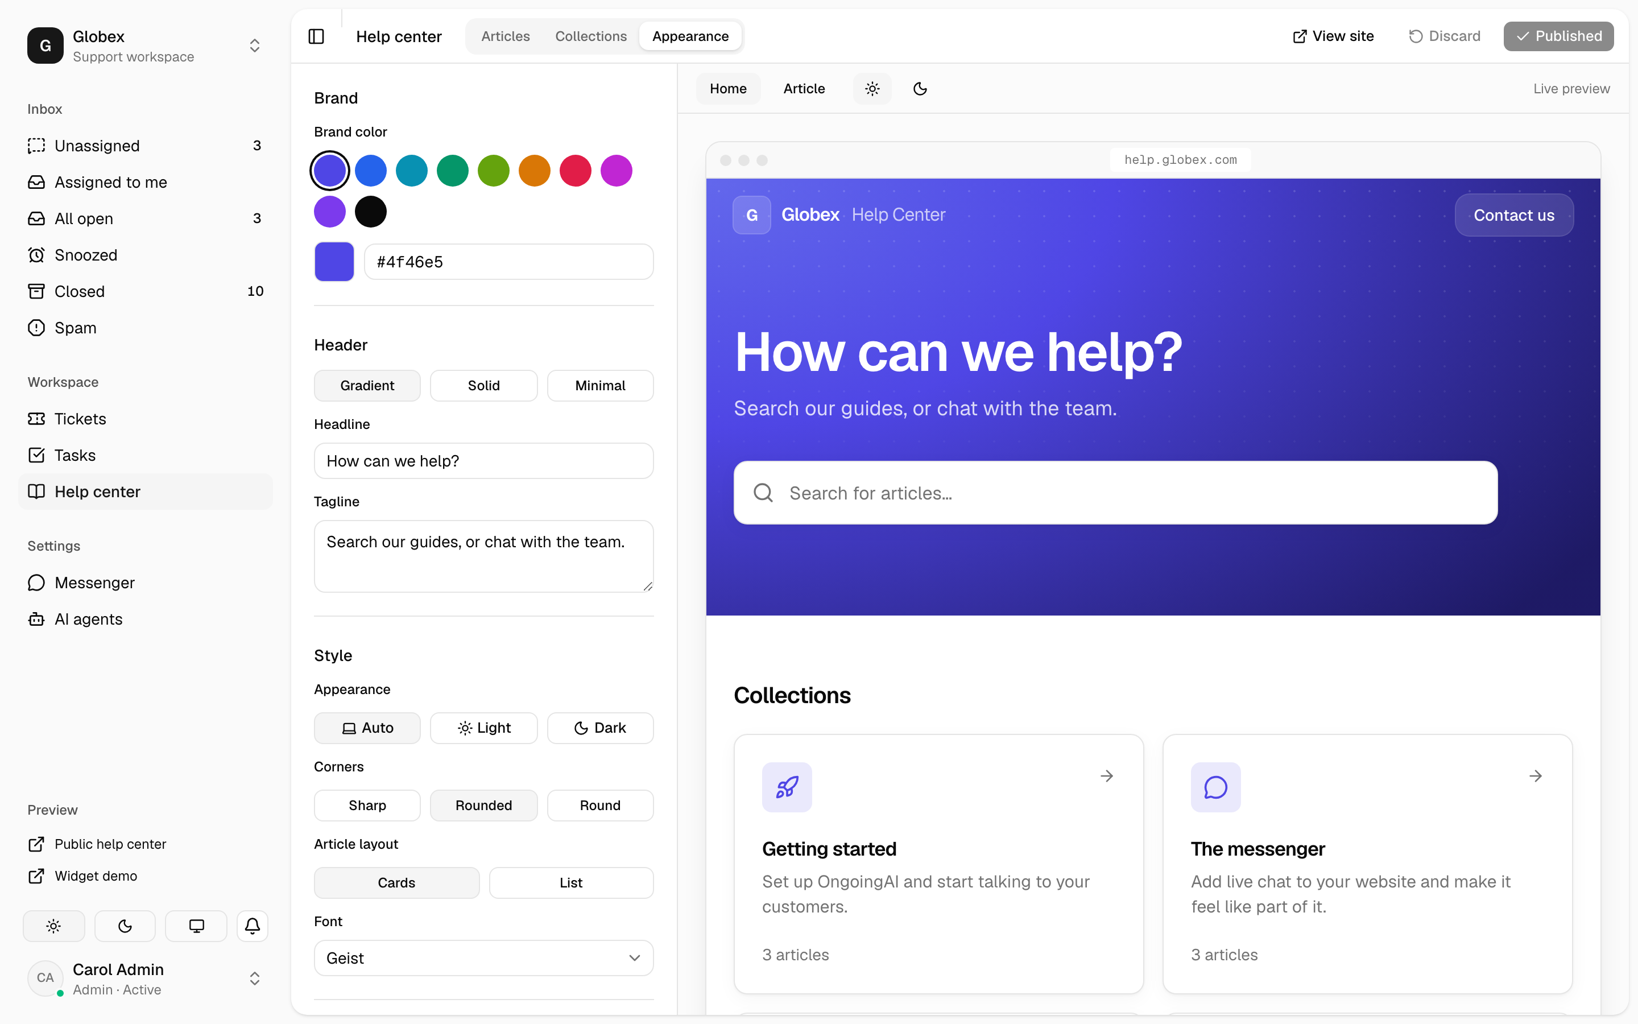Screen dimensions: 1638x1024
Task: Select the Solid header style
Action: point(483,385)
